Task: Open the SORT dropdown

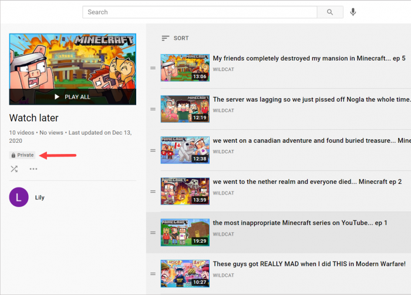Action: point(175,38)
